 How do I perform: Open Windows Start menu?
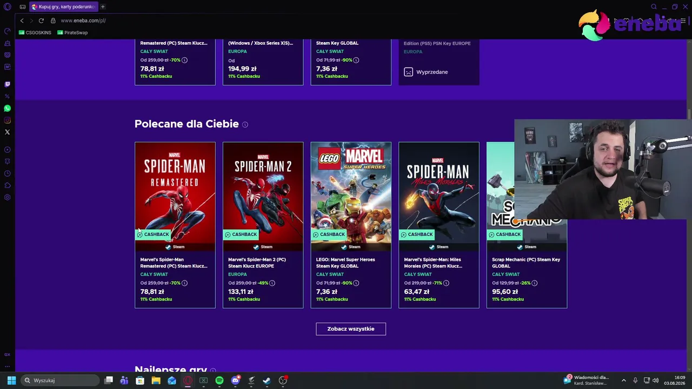click(11, 380)
